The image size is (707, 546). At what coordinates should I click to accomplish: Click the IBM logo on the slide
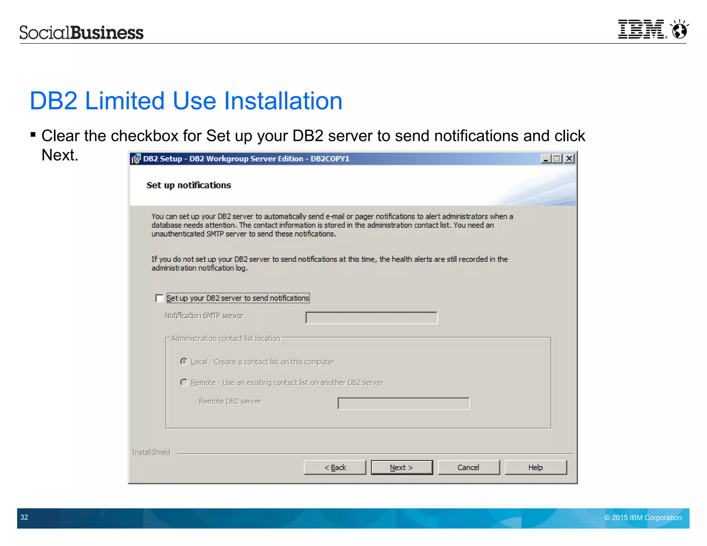click(x=641, y=29)
